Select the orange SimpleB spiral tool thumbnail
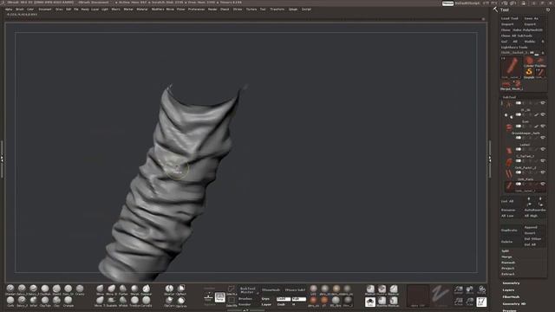The image size is (555, 312). click(529, 72)
